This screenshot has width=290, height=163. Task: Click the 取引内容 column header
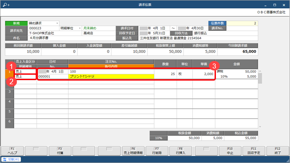coord(111,66)
